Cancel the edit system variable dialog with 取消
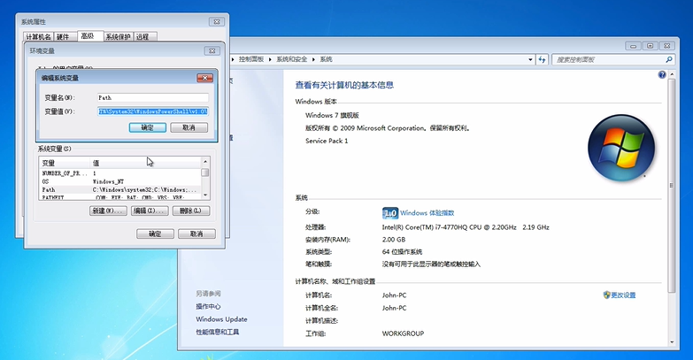Viewport: 693px width, 360px height. (189, 127)
